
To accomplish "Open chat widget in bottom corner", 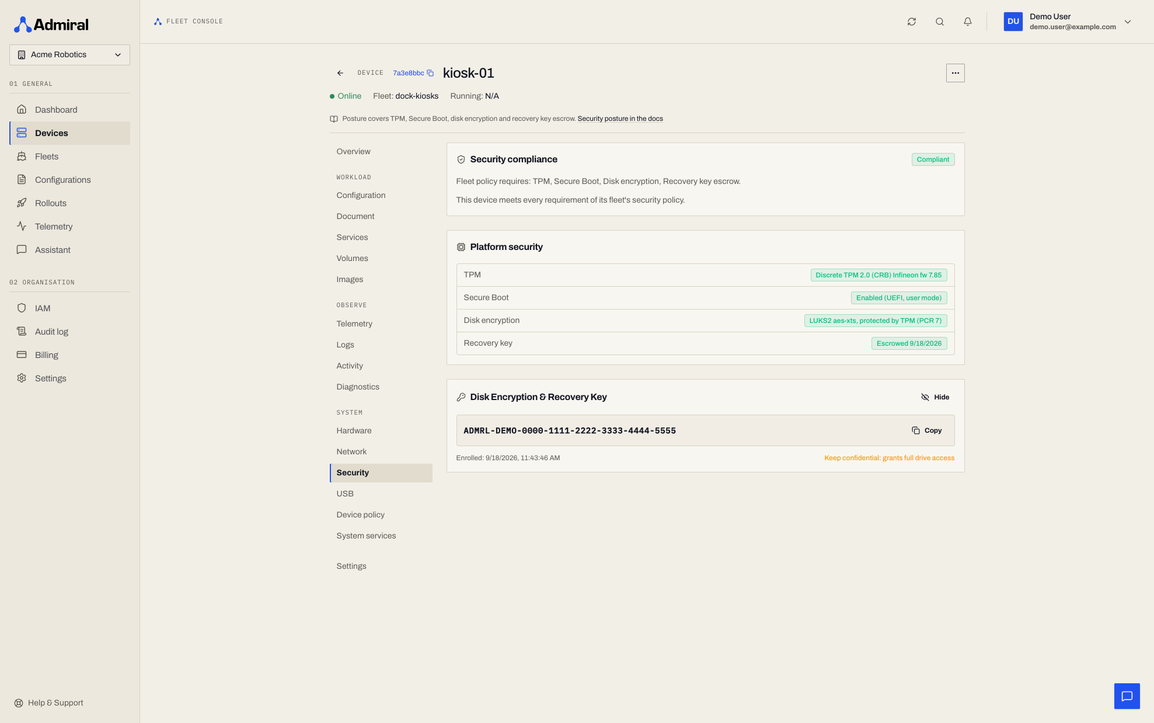I will point(1127,696).
